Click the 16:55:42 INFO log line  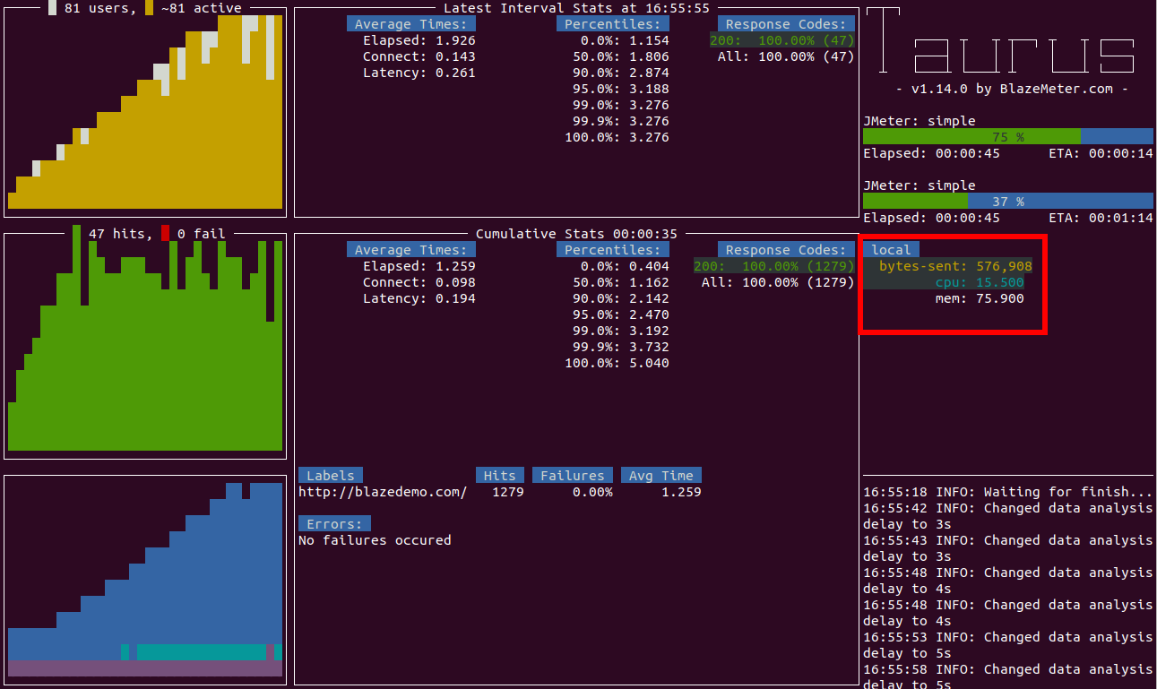tap(1008, 516)
